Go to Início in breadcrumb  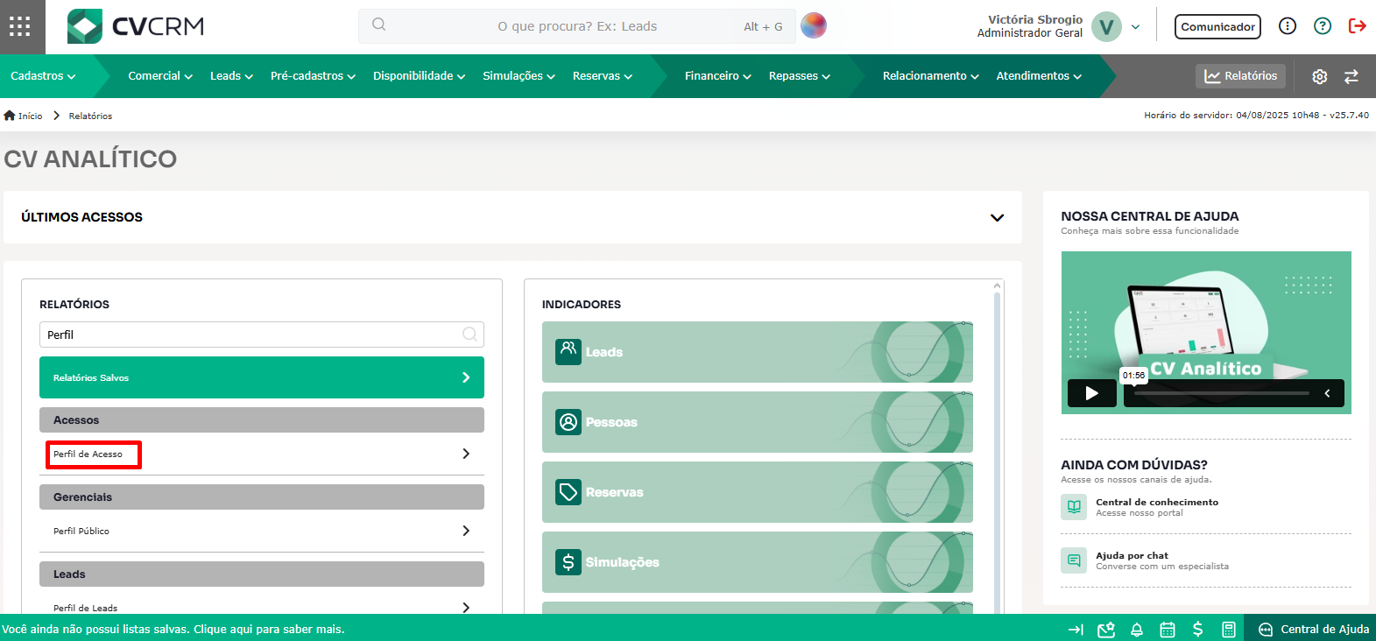pos(30,116)
